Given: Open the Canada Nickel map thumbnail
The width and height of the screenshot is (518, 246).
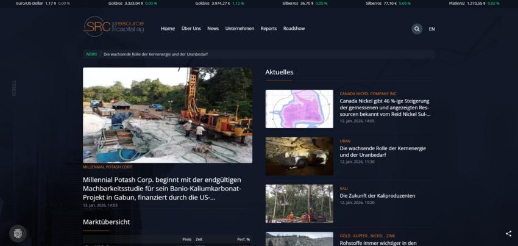Looking at the screenshot, I should (x=299, y=109).
